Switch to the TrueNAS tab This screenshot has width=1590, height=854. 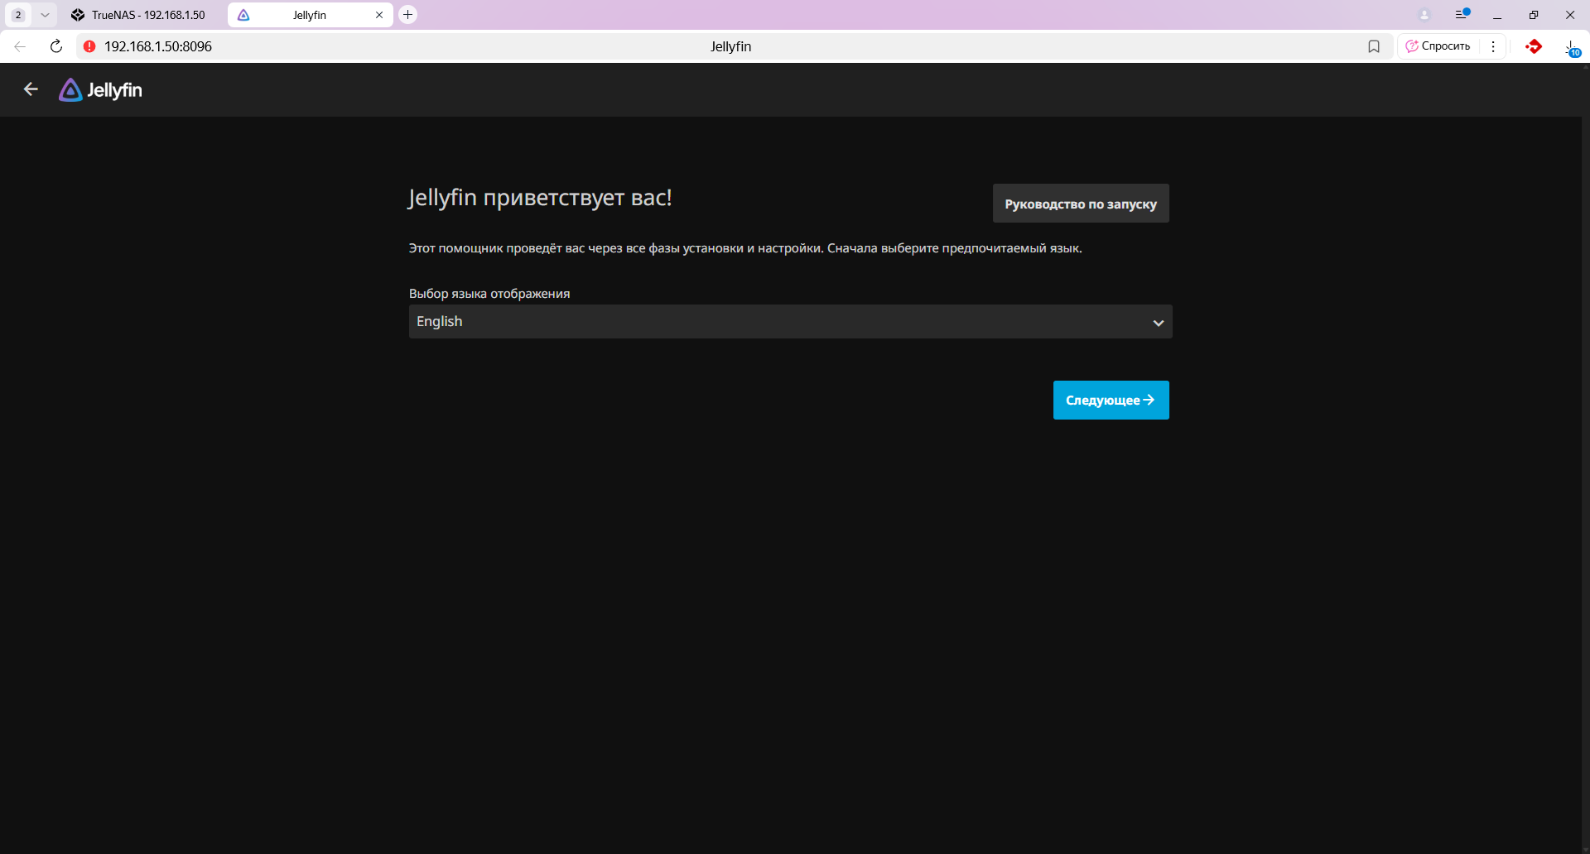pos(139,15)
